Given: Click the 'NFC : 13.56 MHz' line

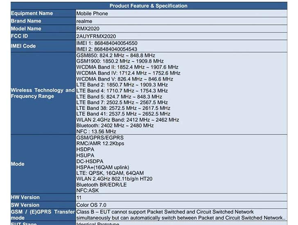Looking at the screenshot, I should click(x=96, y=131).
